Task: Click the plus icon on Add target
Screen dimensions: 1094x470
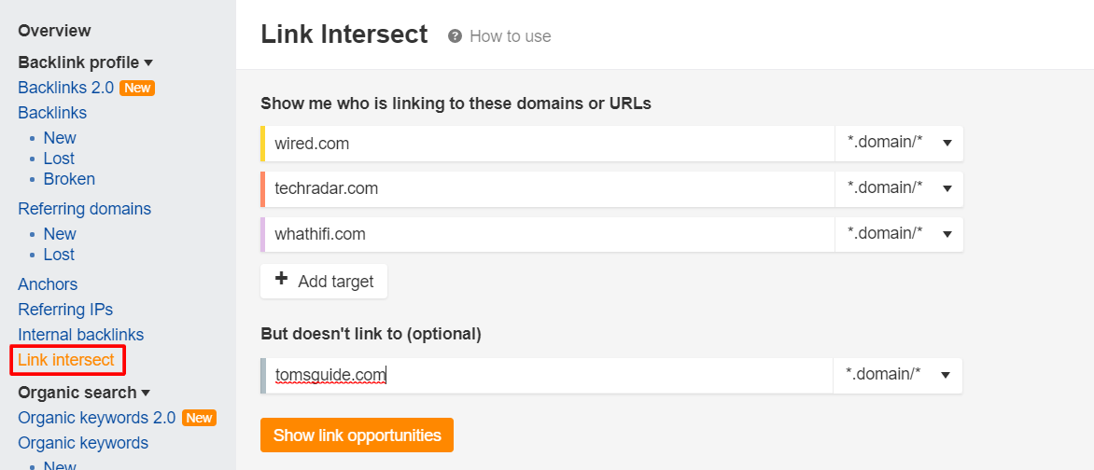Action: coord(281,281)
